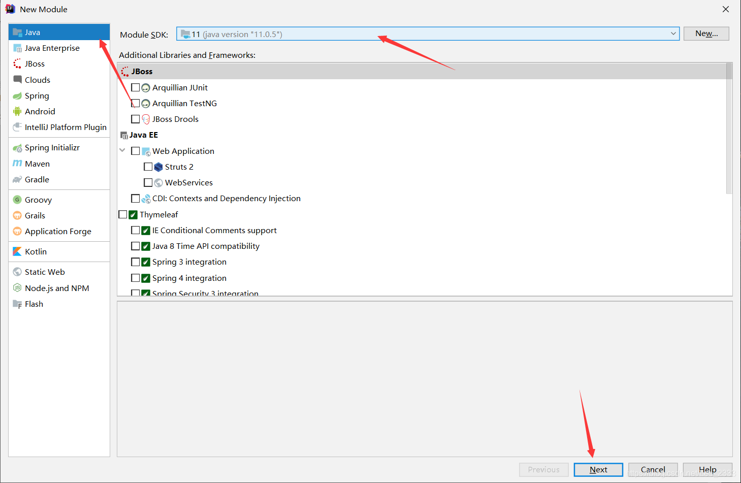Click the Groovy G icon
Screen dimensions: 741x483
pyautogui.click(x=17, y=200)
